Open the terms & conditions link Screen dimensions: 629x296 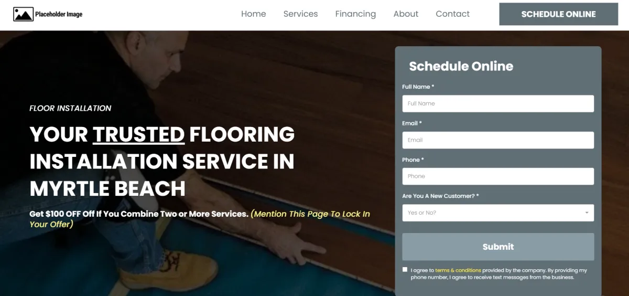458,270
